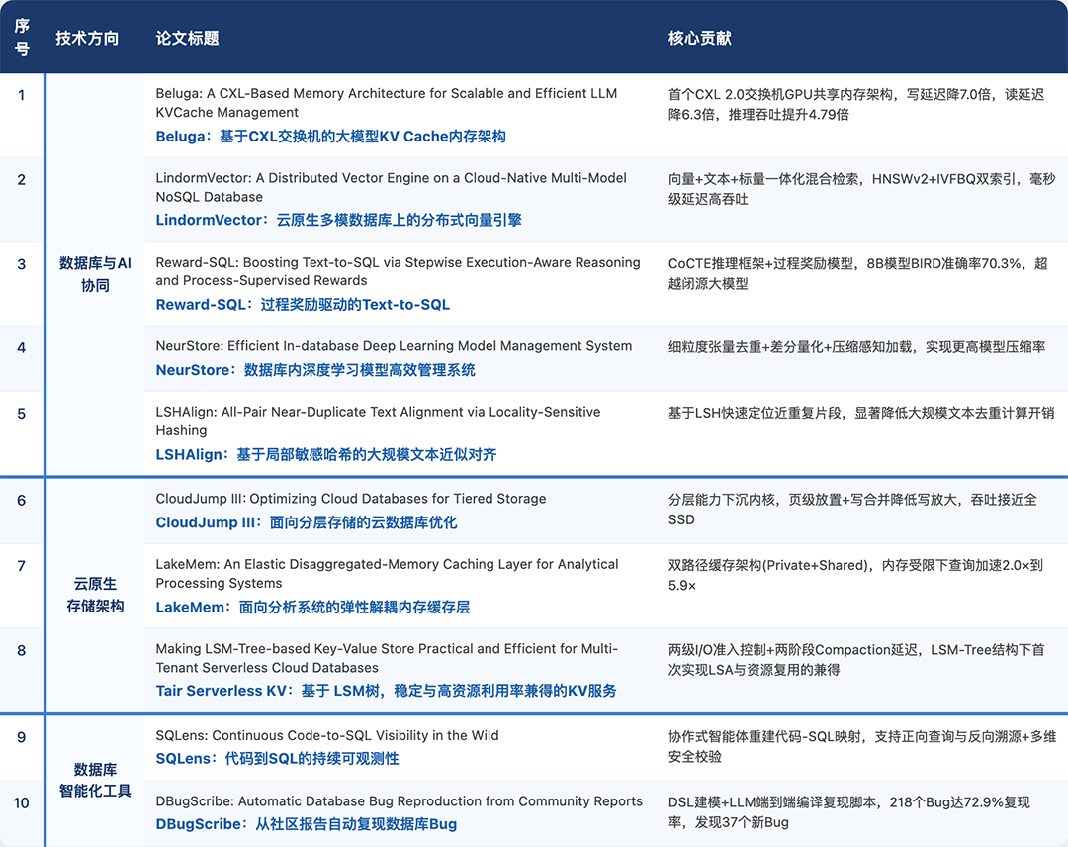Click contribution text '基于LSH快速定位近重复片段'
Viewport: 1068px width, 847px height.
[x=861, y=413]
